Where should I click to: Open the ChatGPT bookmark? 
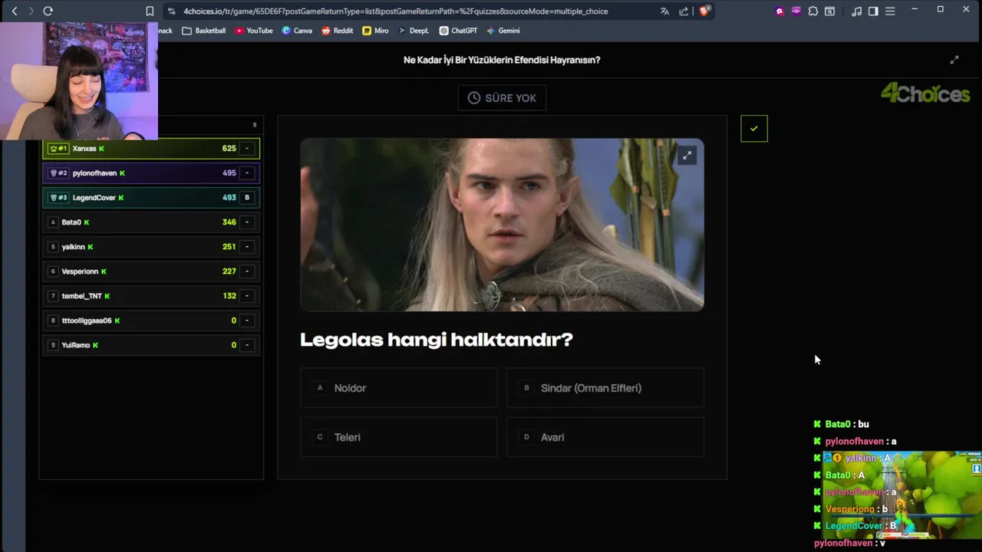pos(458,31)
